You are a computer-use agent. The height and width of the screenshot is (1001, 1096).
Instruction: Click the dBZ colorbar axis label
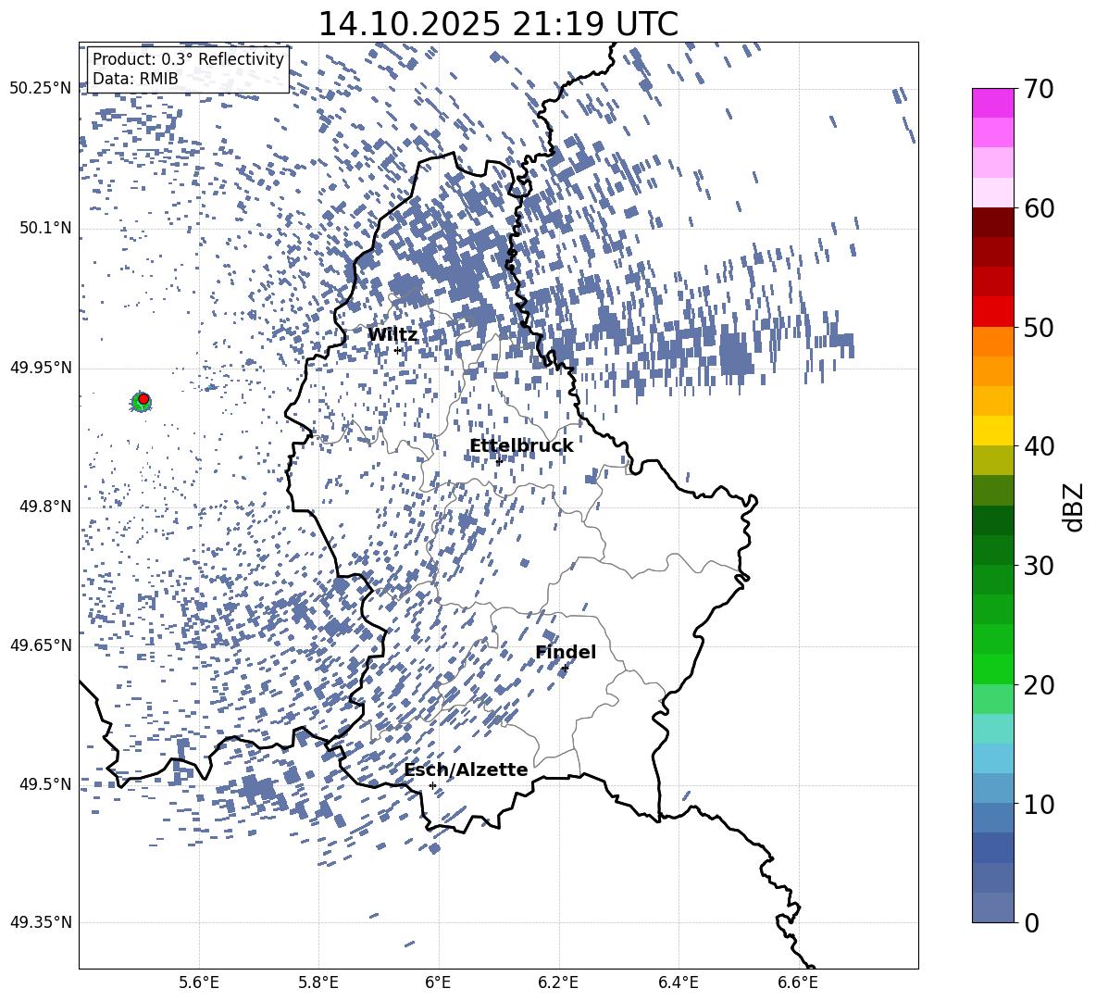coord(1074,507)
